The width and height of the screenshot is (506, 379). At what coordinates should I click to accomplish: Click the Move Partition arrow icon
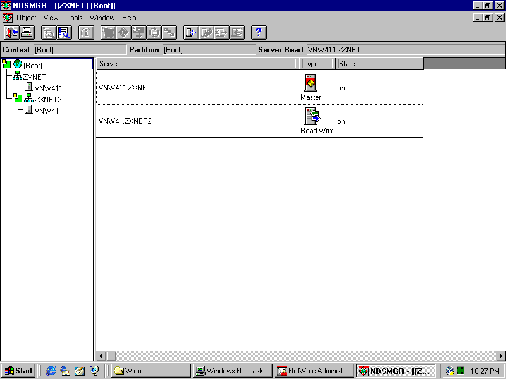(x=139, y=33)
